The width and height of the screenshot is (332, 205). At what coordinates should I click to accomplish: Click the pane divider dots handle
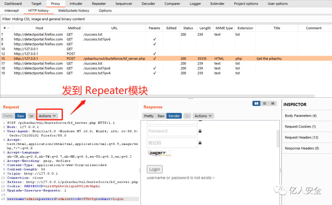(191, 98)
